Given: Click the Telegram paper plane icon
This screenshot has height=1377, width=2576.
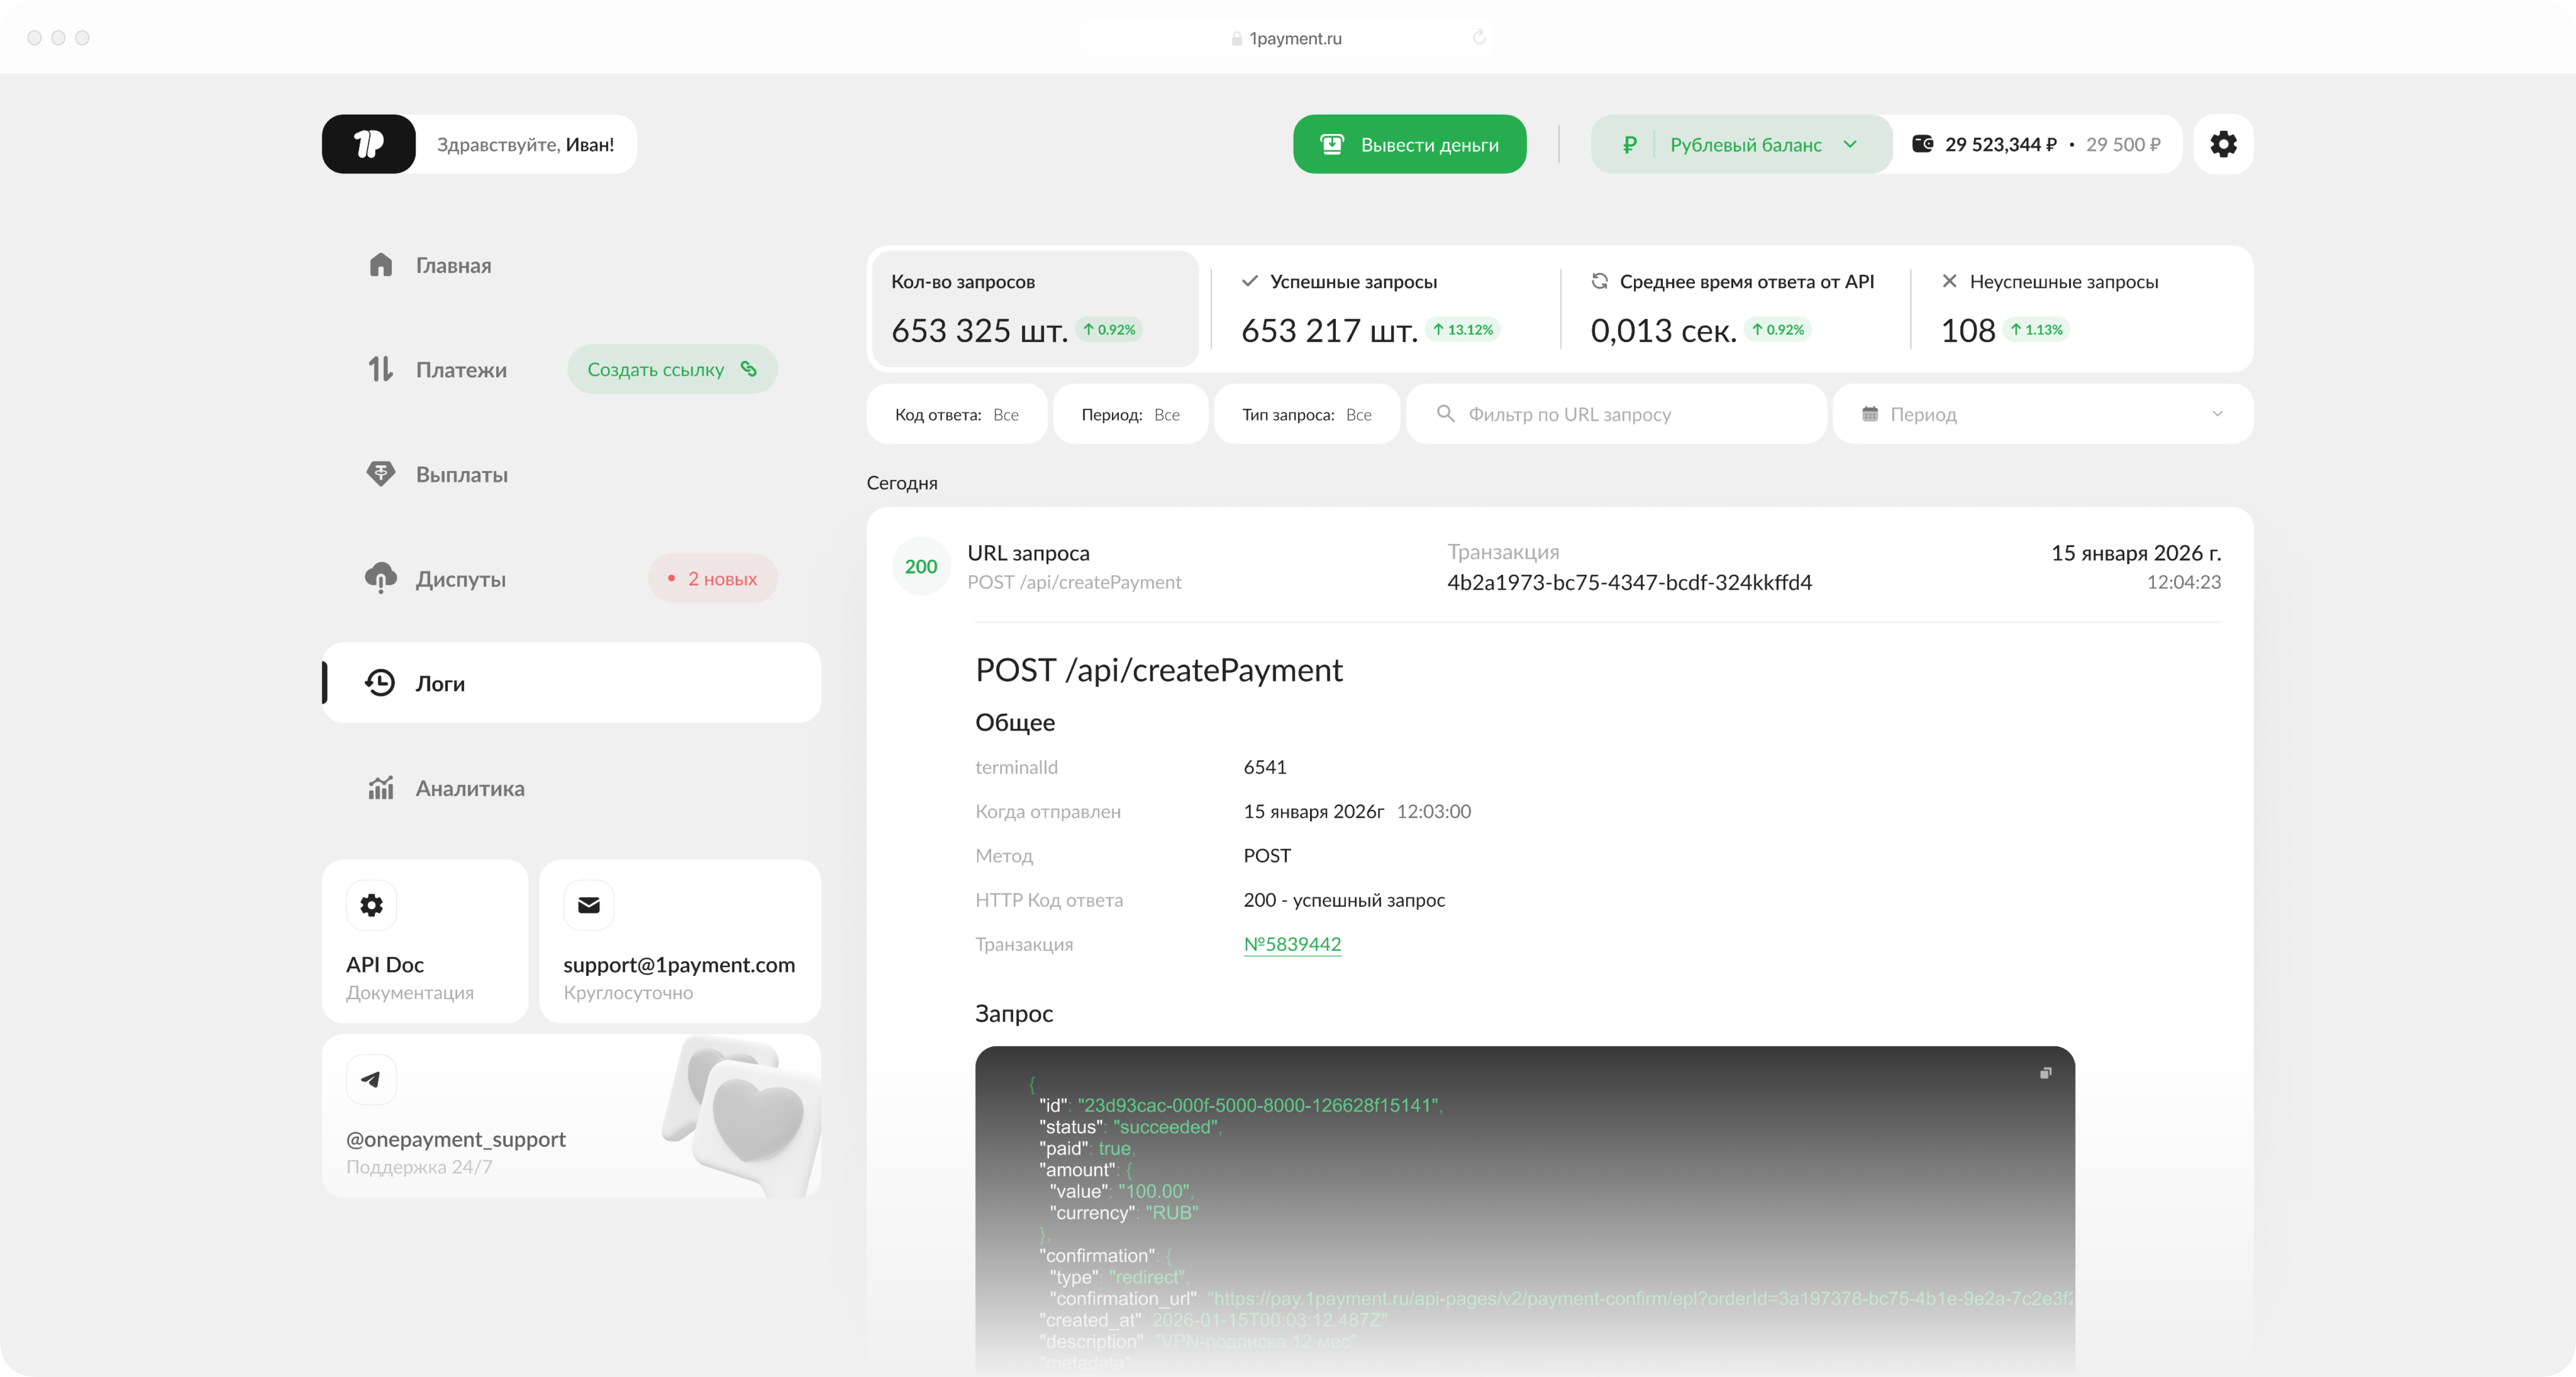Looking at the screenshot, I should [x=371, y=1079].
